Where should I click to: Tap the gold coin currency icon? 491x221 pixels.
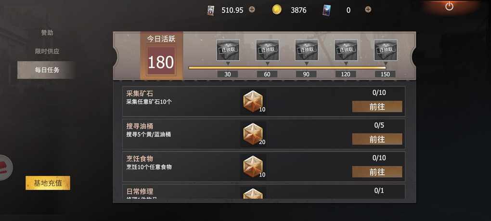pyautogui.click(x=276, y=10)
